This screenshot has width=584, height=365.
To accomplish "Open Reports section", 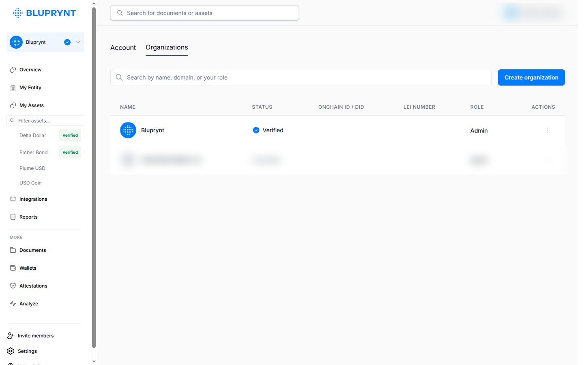I will point(28,217).
